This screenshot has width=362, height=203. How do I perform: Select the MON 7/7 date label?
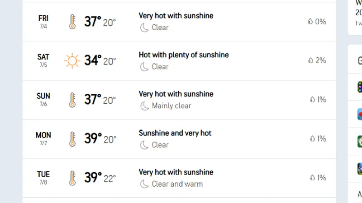(x=43, y=138)
